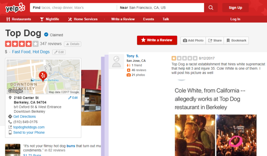Open the man's face review photo

coord(195,135)
